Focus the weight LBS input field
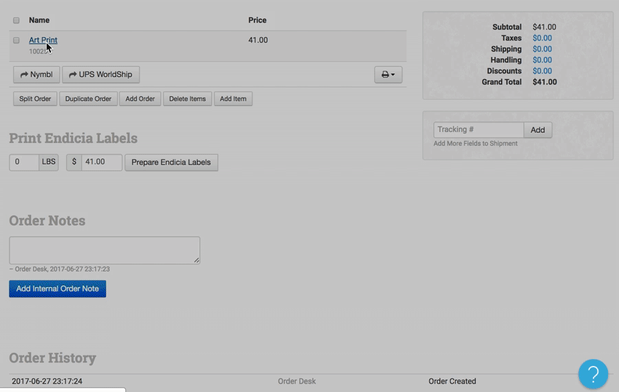 [24, 162]
